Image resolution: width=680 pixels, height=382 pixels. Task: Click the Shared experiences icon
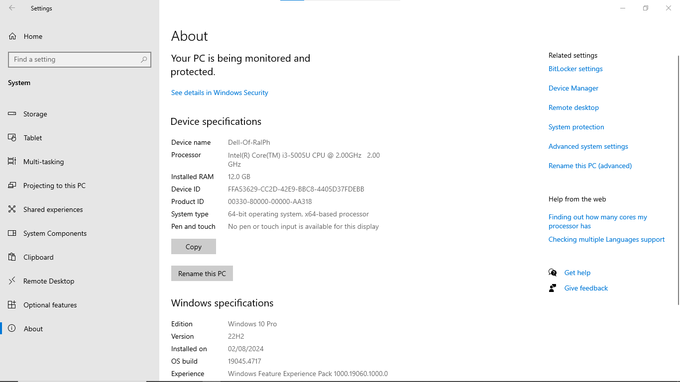[12, 209]
